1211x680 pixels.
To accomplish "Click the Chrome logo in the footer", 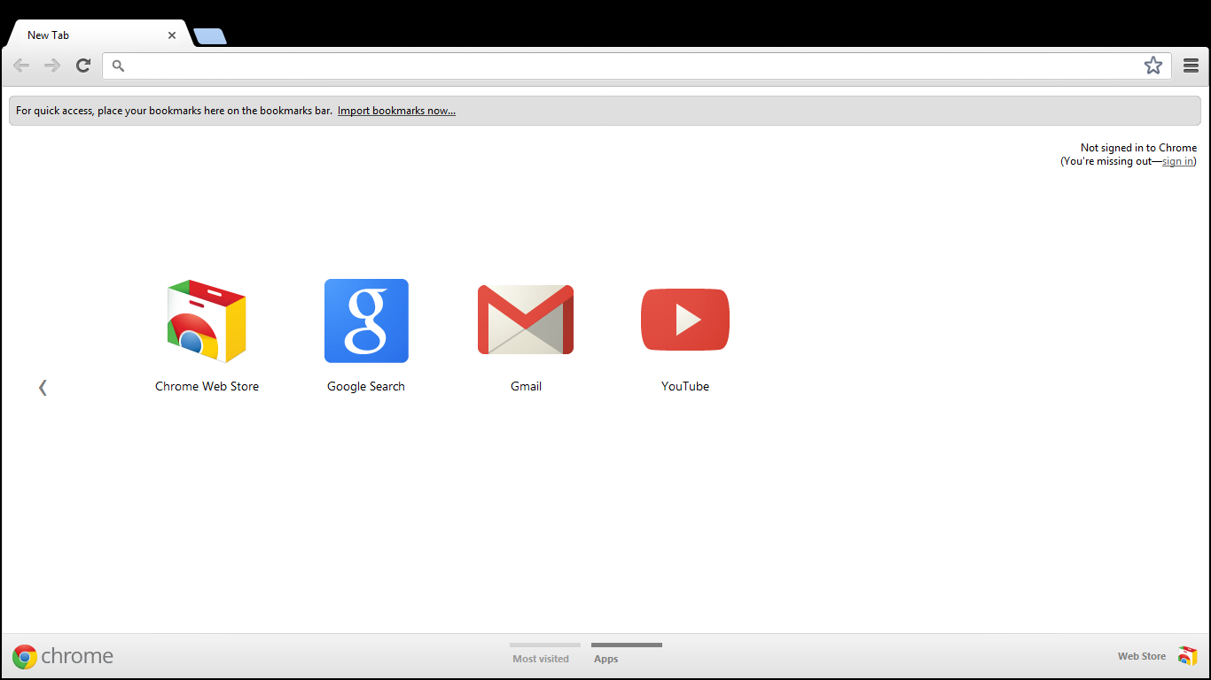I will pyautogui.click(x=63, y=656).
